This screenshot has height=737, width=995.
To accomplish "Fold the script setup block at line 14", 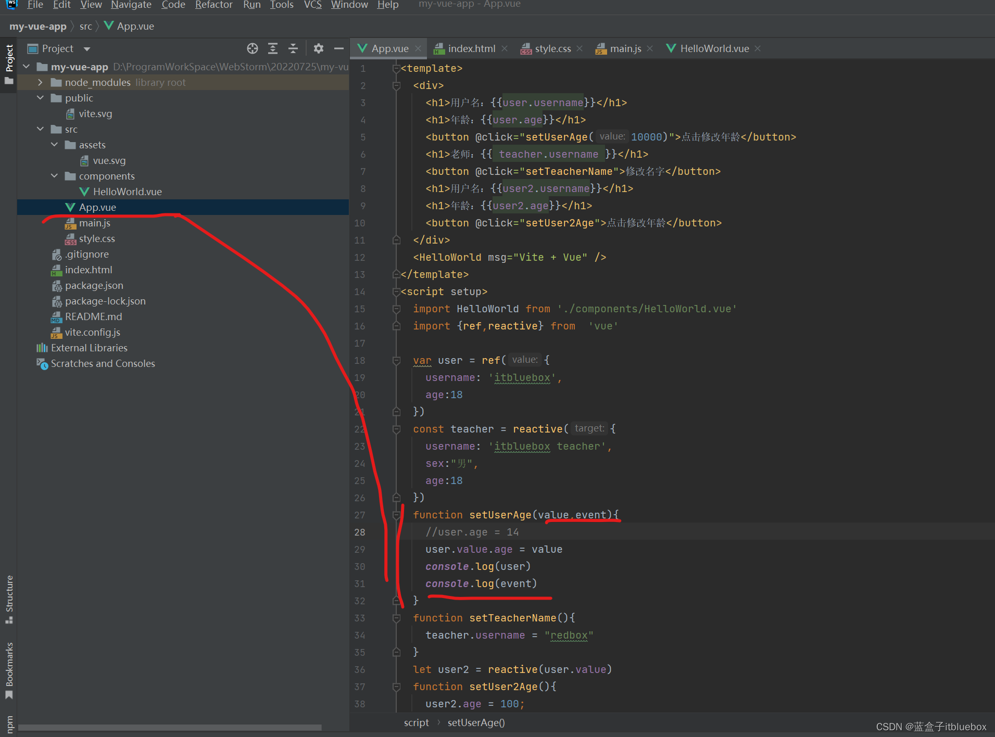I will pyautogui.click(x=396, y=291).
